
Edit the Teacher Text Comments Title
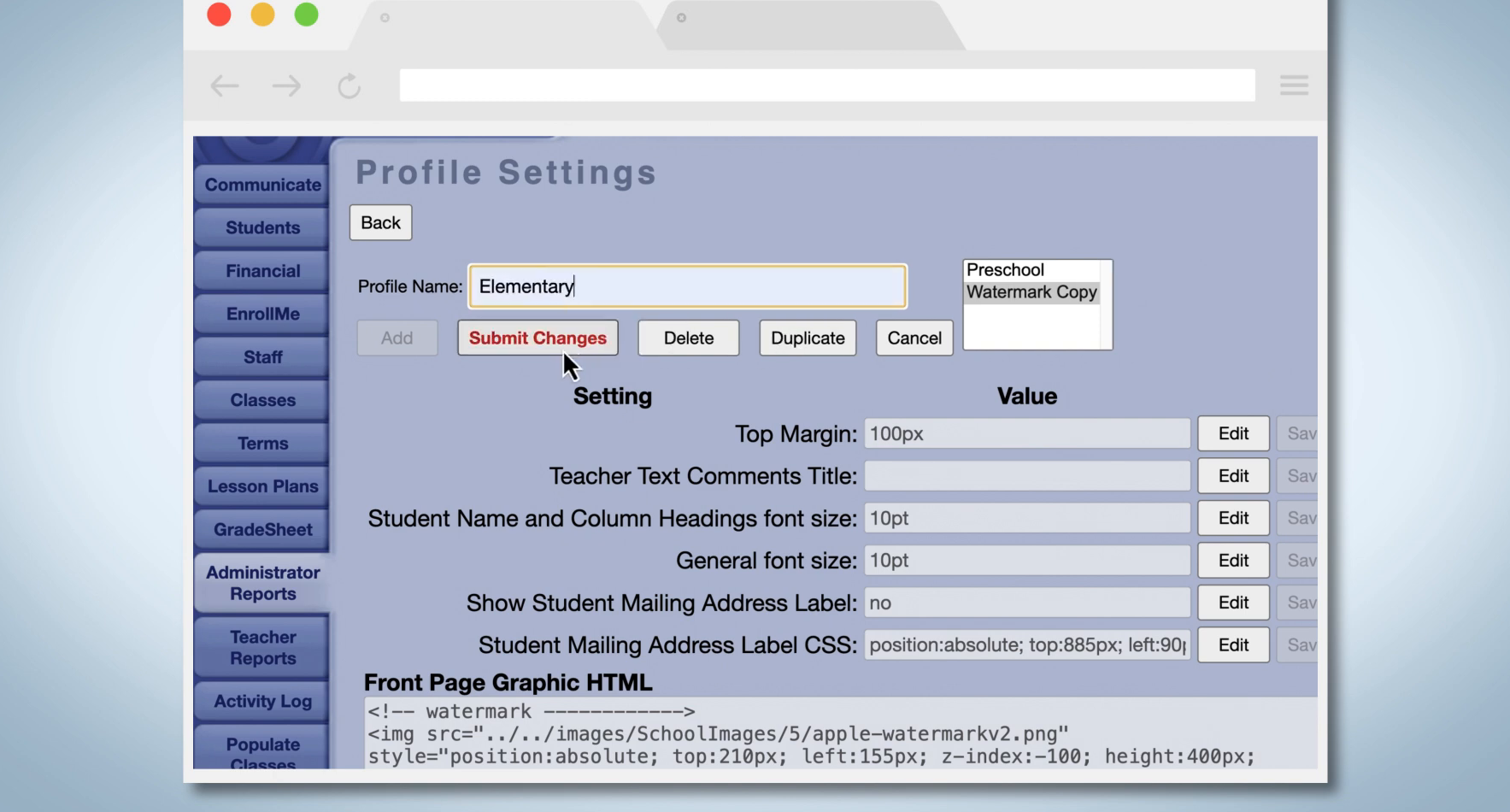[1233, 476]
